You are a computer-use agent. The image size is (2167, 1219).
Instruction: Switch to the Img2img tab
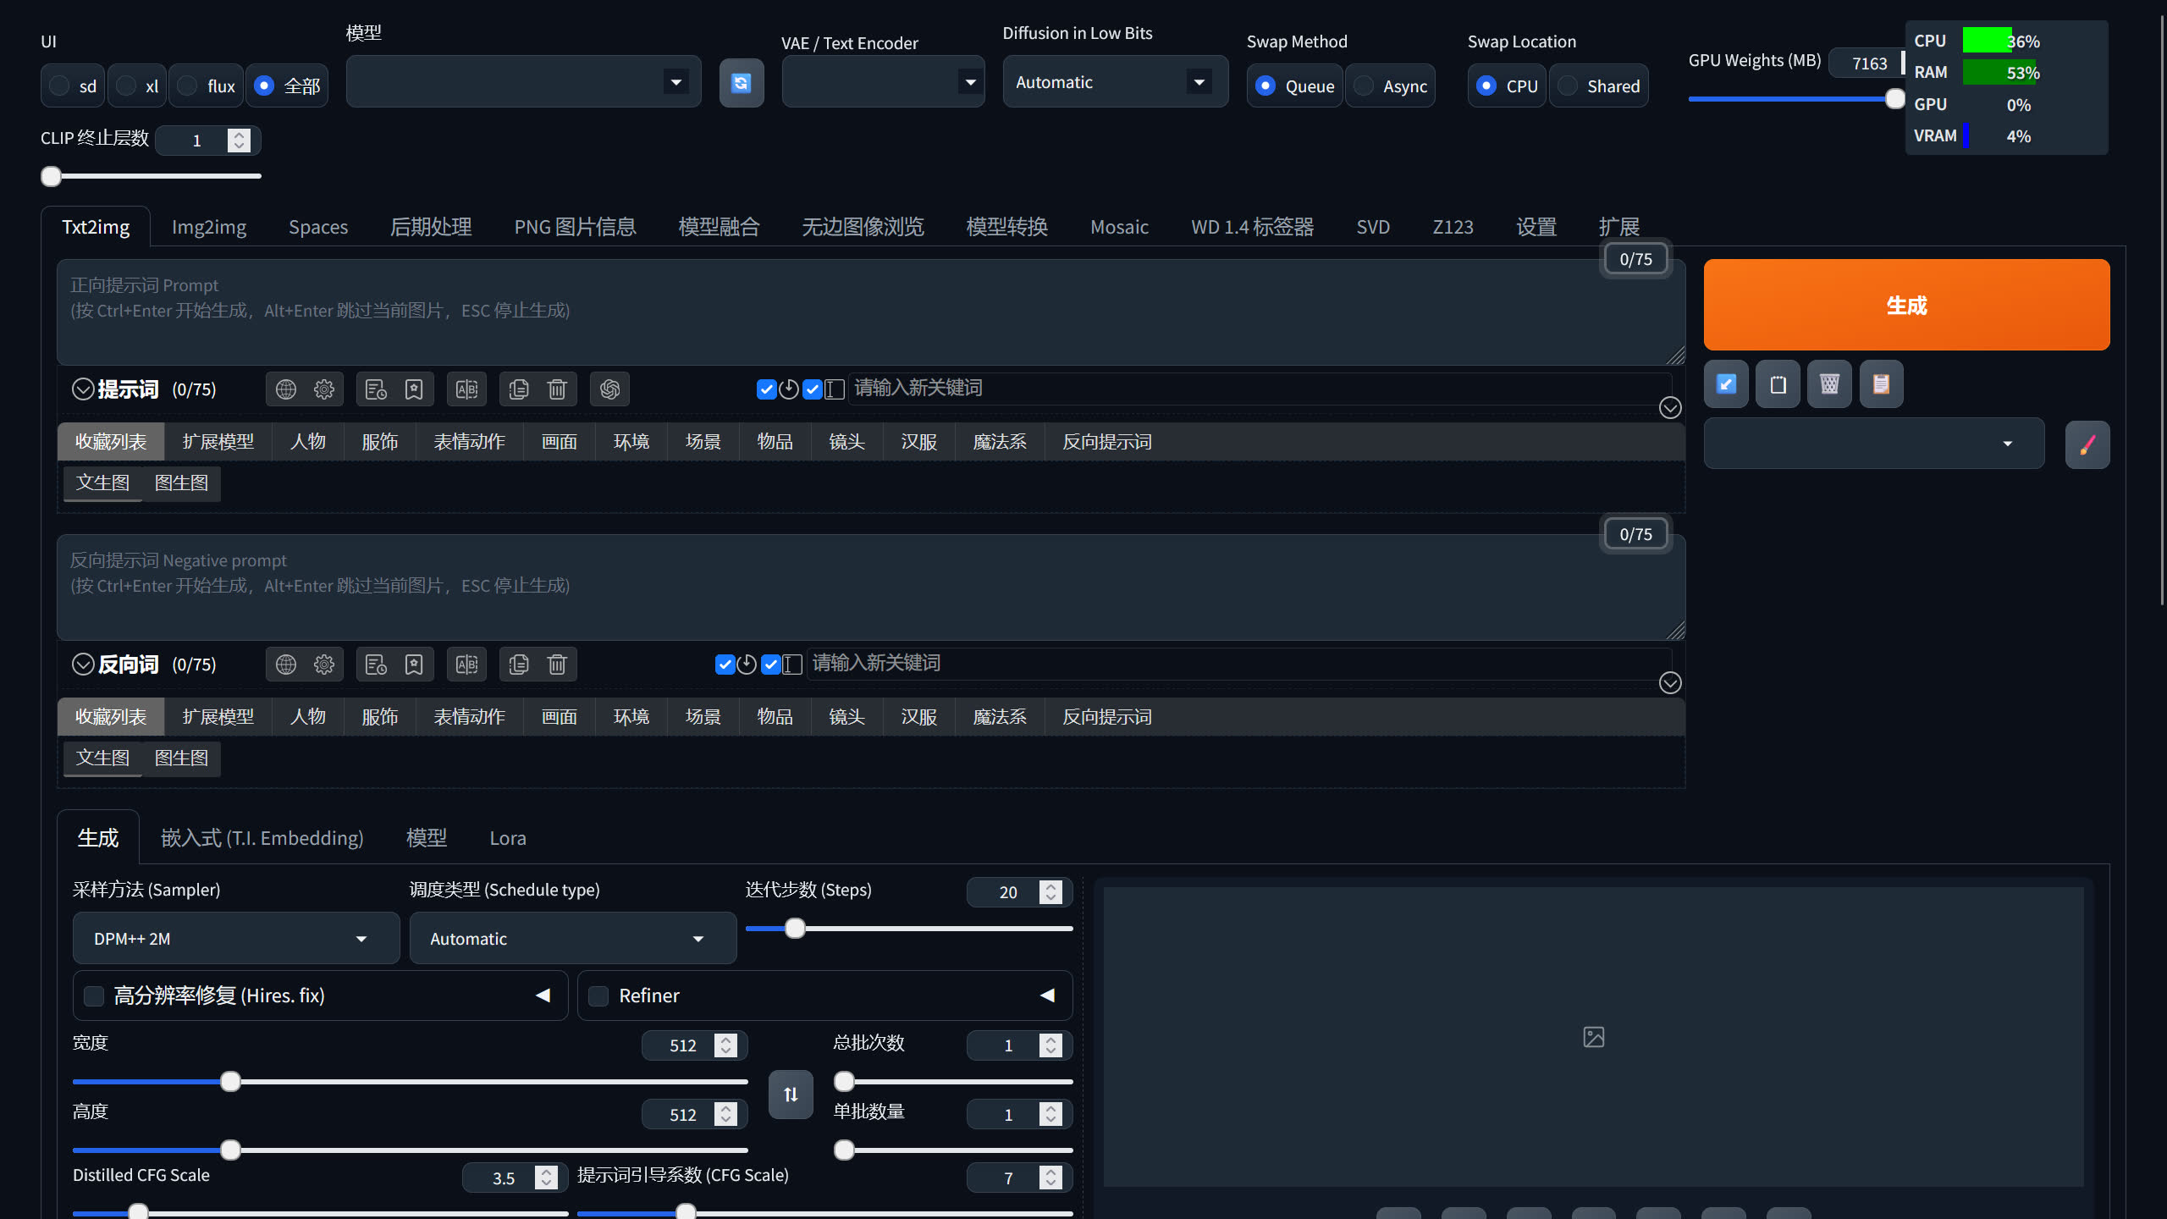pyautogui.click(x=209, y=227)
